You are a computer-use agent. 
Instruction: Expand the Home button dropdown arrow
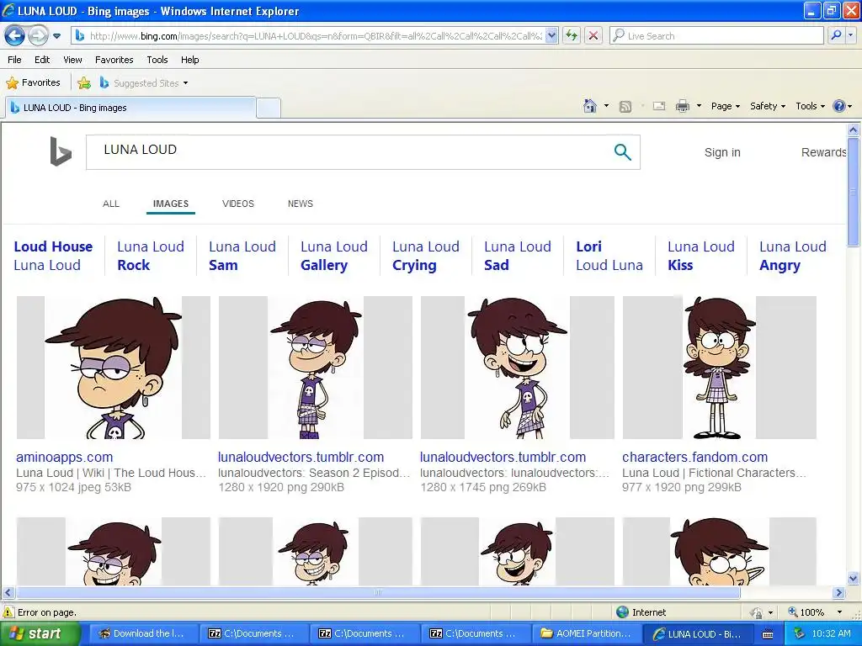click(606, 106)
